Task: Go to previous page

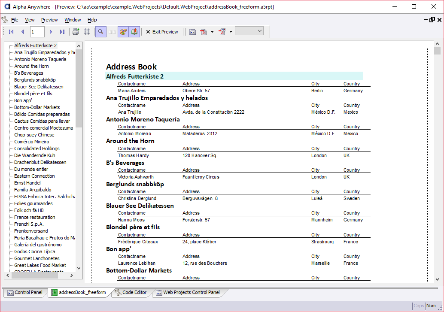Action: pos(23,32)
